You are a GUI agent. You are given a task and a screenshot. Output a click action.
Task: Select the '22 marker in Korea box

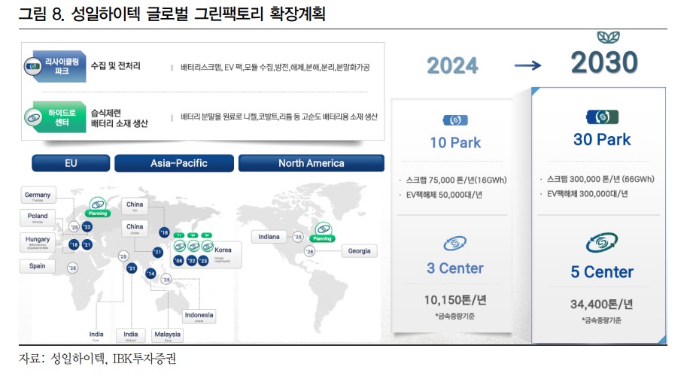point(191,260)
